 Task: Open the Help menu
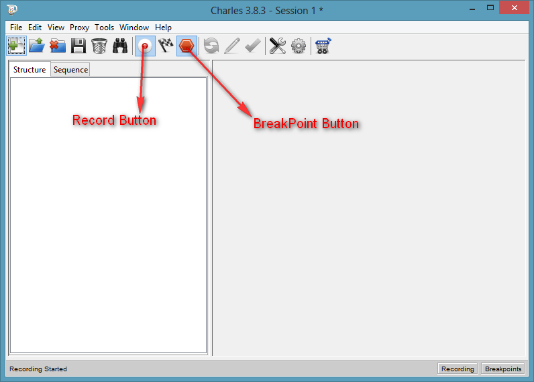pyautogui.click(x=163, y=28)
